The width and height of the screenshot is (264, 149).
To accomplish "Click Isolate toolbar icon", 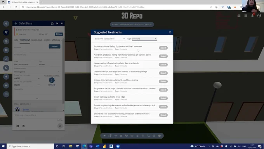I will point(132,136).
